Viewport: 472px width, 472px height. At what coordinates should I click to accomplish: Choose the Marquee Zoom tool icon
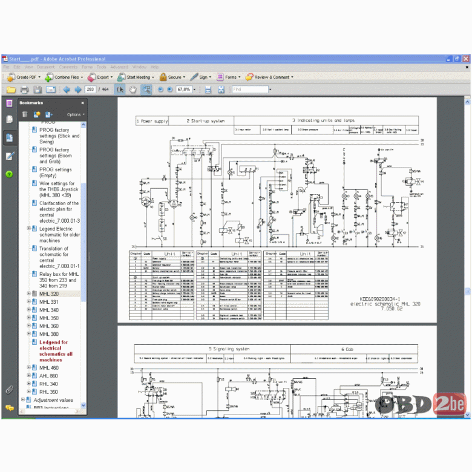(146, 90)
